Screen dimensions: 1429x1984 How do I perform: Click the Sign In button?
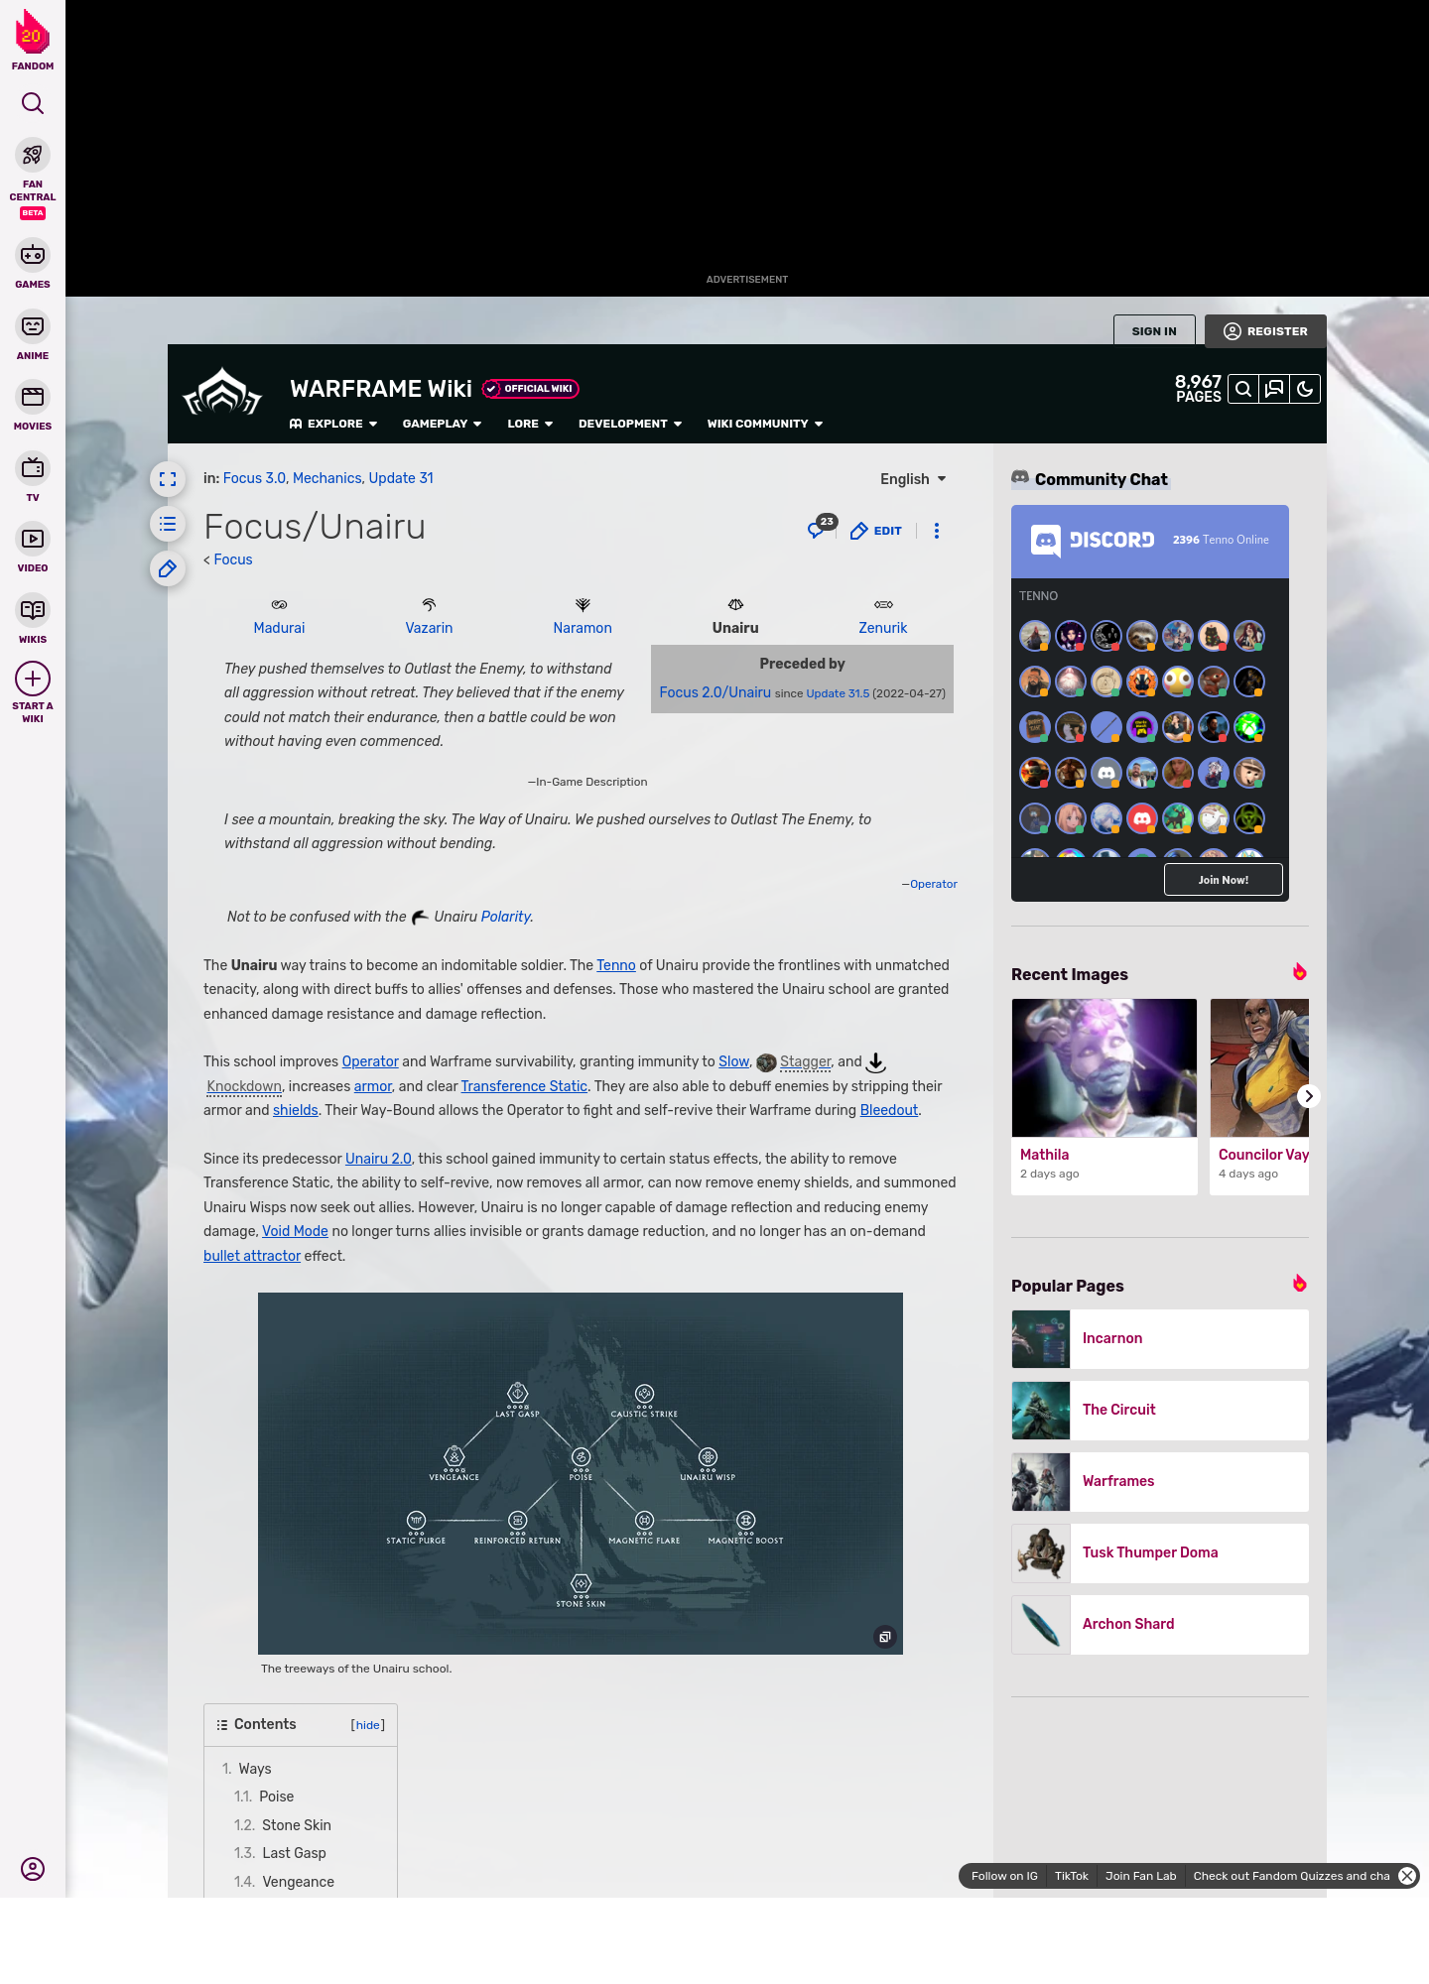[1154, 331]
